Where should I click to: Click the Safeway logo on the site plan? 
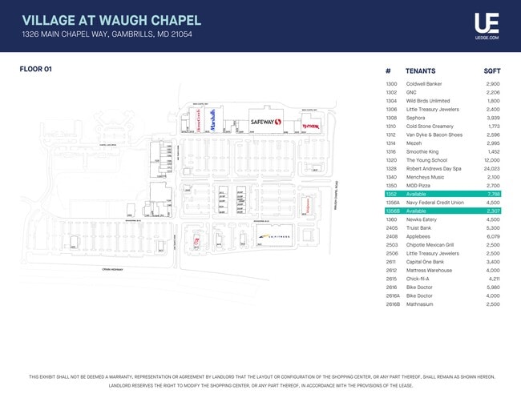click(265, 123)
